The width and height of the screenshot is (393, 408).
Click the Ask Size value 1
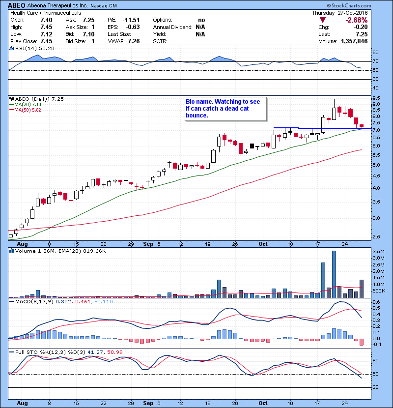tap(93, 27)
